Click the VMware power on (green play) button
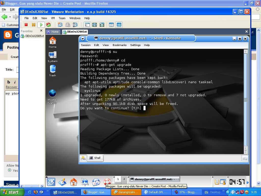This screenshot has width=261, height=196. tap(41, 25)
